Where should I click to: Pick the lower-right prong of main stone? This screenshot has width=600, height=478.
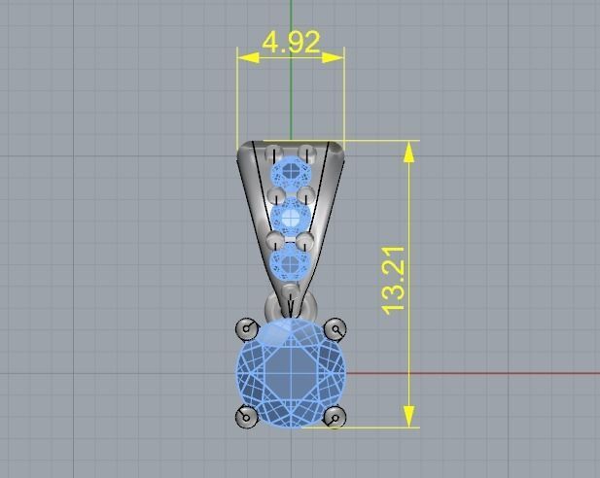pos(335,417)
